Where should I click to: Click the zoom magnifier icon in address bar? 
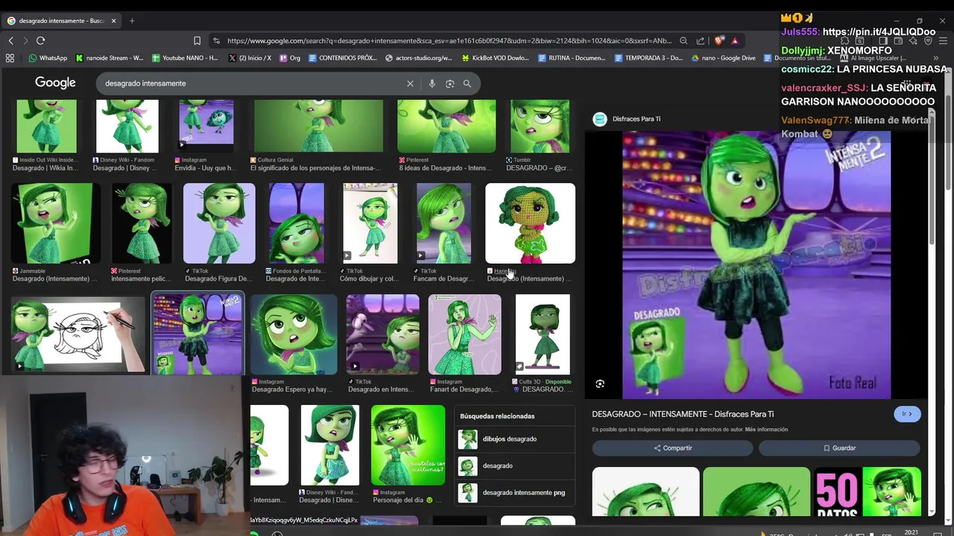coord(683,41)
